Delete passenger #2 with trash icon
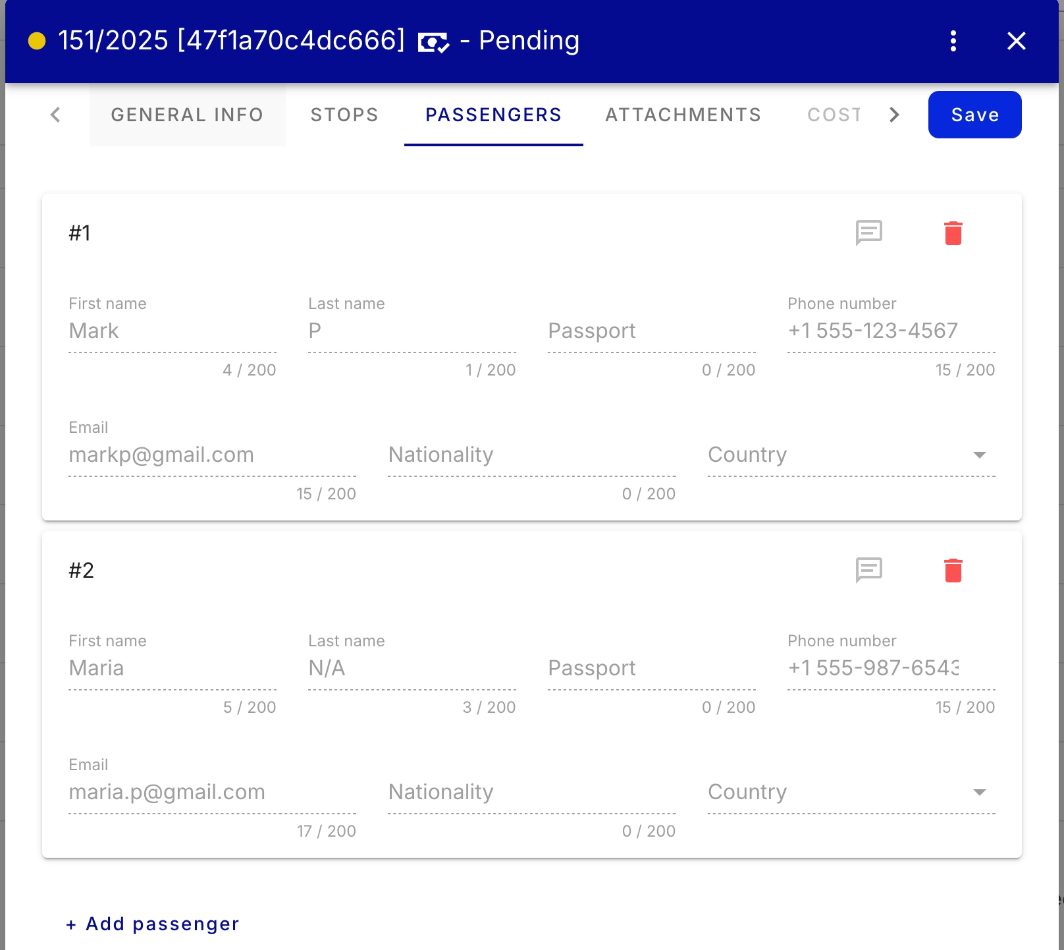This screenshot has height=950, width=1064. coord(953,571)
